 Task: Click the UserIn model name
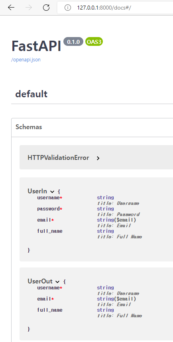(37, 191)
